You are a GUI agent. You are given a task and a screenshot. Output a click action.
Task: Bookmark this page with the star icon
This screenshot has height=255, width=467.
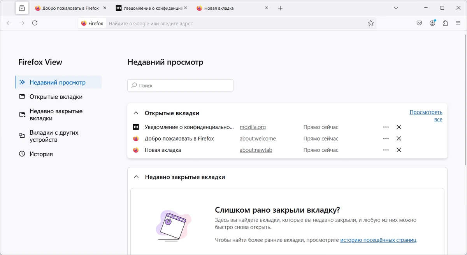pos(371,23)
